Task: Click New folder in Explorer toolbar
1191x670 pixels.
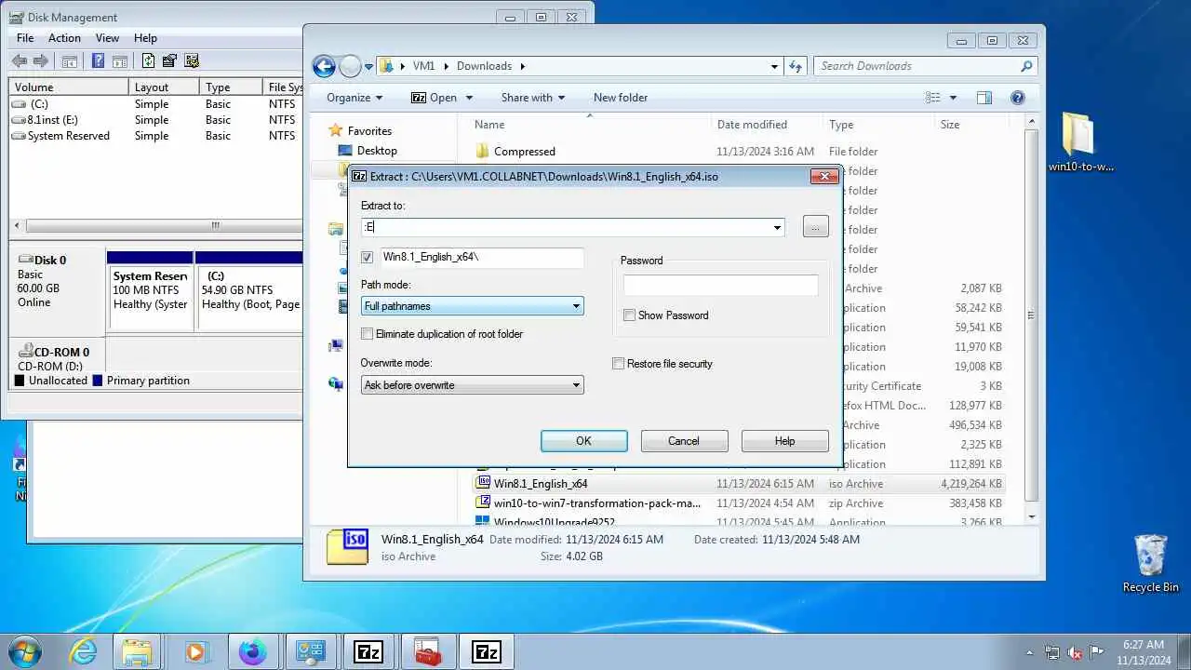Action: pos(621,98)
